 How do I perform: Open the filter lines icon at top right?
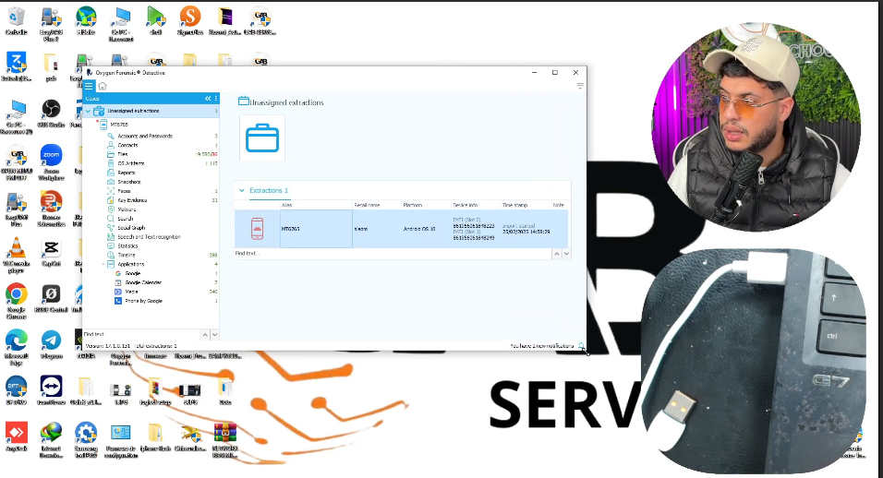point(580,86)
